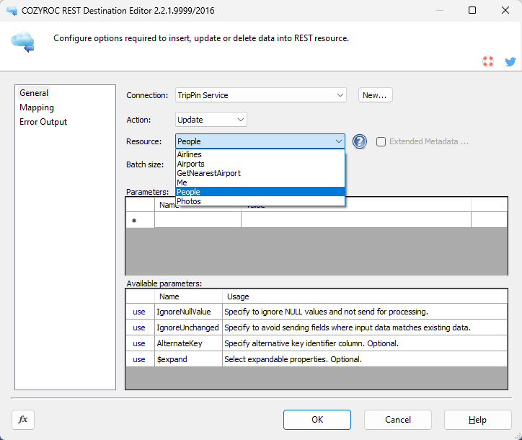Click use link for AlternateKey
522x440 pixels.
point(139,343)
